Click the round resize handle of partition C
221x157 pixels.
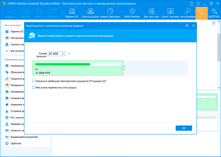click(x=123, y=68)
